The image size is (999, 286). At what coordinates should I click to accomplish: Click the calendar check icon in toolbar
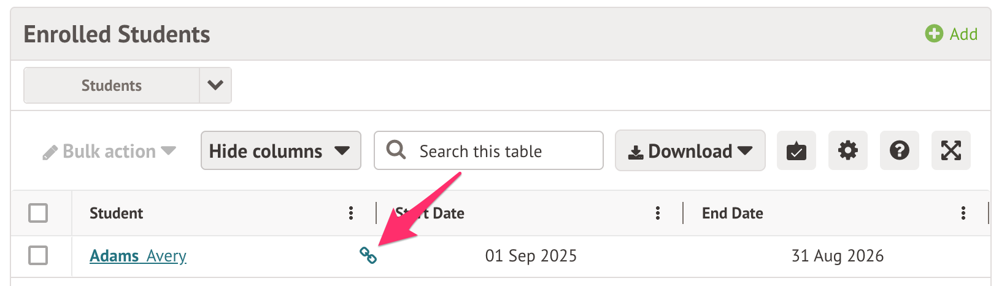796,151
